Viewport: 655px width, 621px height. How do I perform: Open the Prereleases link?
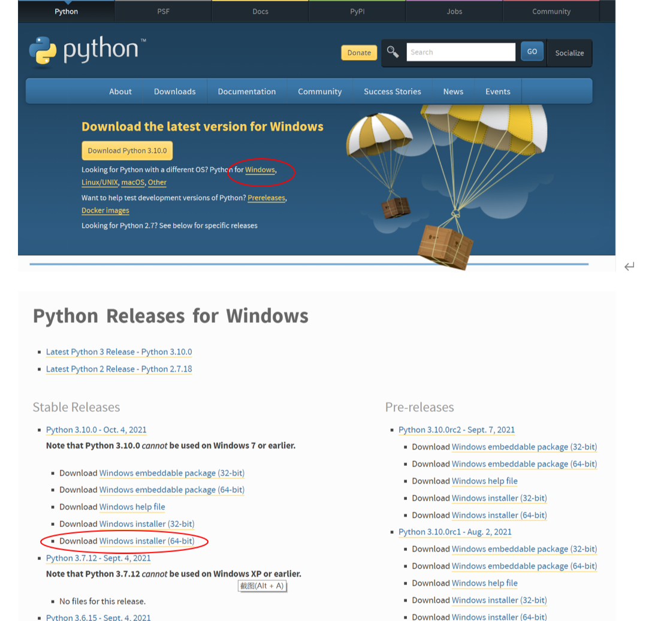pos(267,198)
